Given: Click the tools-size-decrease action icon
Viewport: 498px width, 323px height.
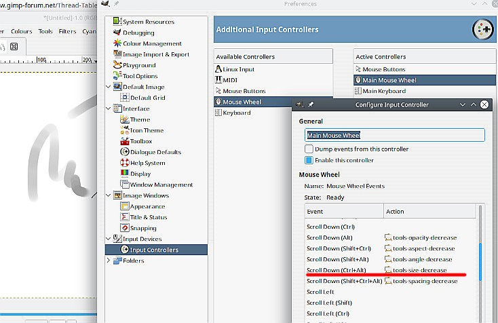Looking at the screenshot, I should pos(388,270).
